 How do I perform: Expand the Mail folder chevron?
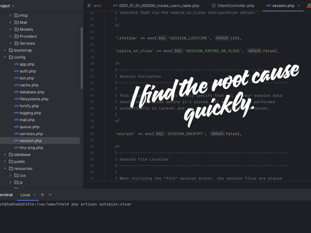[10, 22]
